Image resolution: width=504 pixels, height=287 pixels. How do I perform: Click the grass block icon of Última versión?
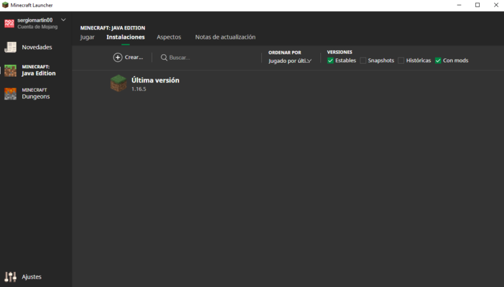click(x=118, y=83)
